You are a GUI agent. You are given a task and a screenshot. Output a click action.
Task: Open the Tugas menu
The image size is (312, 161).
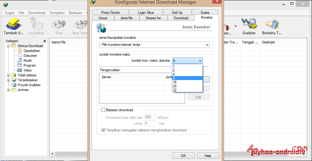pyautogui.click(x=9, y=13)
